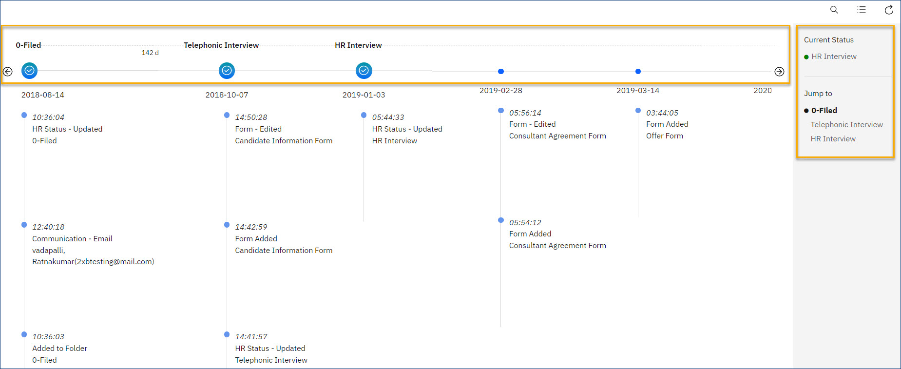Click the 03:44:05 event timestamp
901x369 pixels.
(x=662, y=113)
